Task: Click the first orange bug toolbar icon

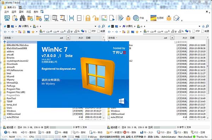Action: [x=128, y=18]
